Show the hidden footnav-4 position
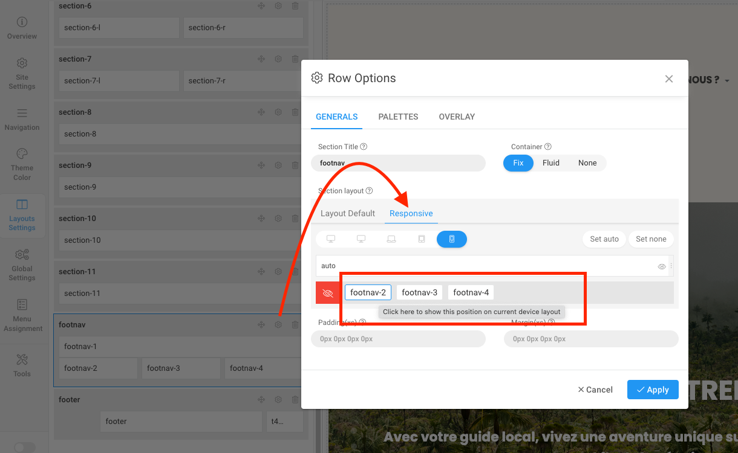Image resolution: width=738 pixels, height=453 pixels. (x=471, y=292)
